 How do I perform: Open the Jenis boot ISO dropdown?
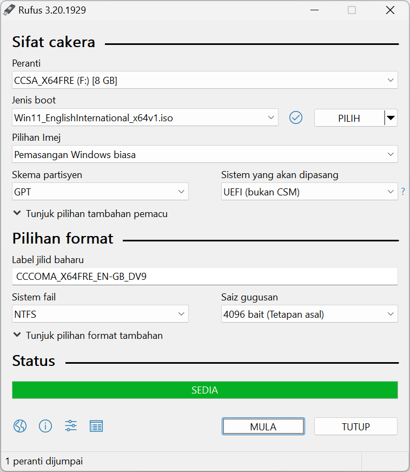point(145,117)
